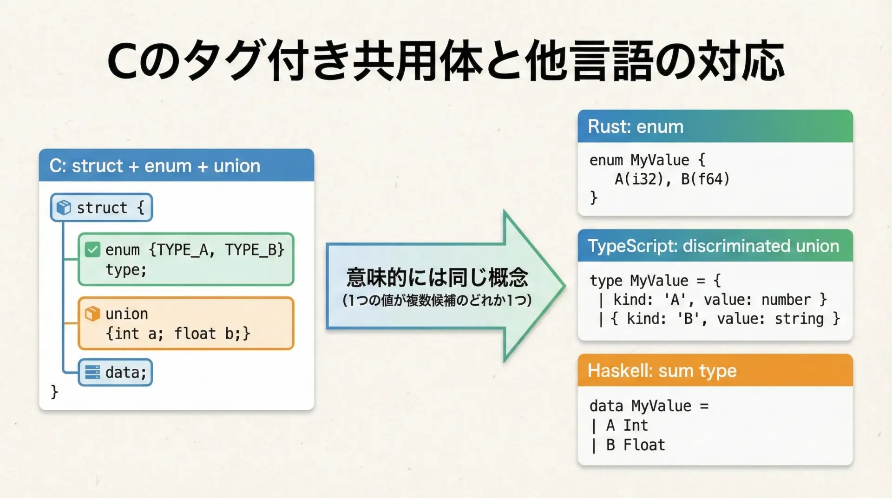
Task: Select the "data;" node label
Action: click(125, 373)
